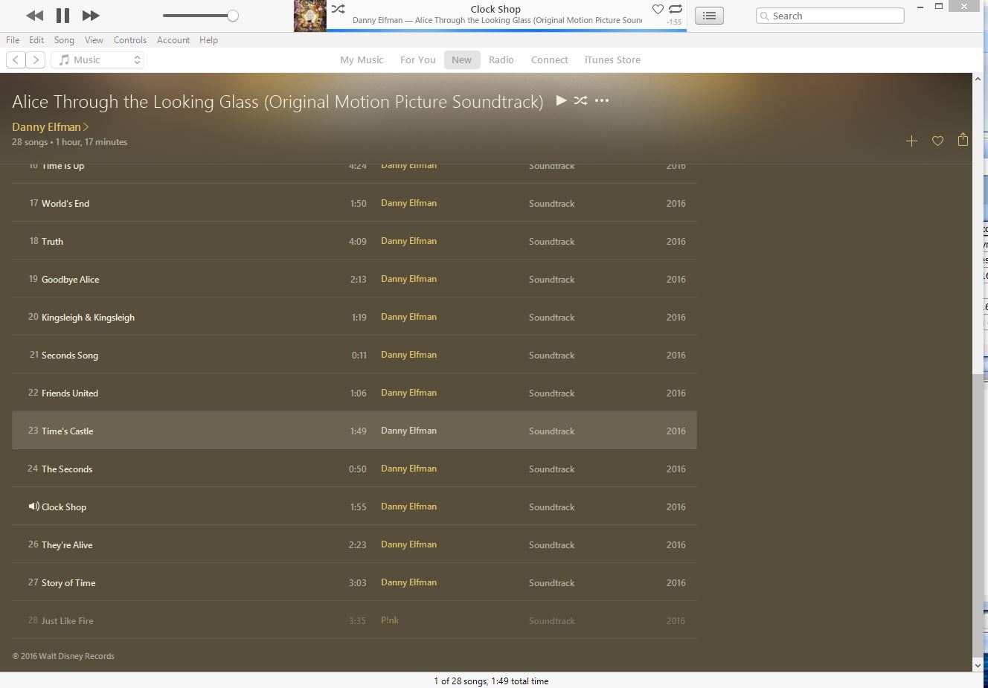Add the album to My Music
The image size is (988, 688).
tap(911, 141)
